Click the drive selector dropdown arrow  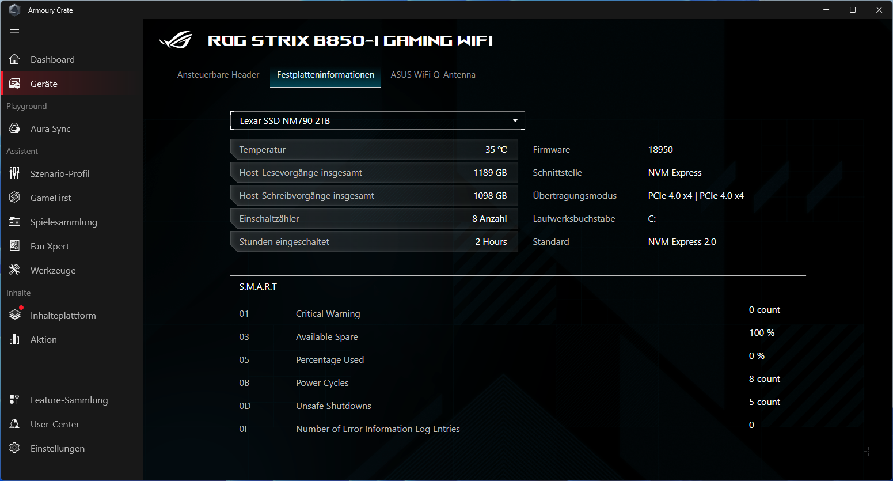[x=515, y=120]
